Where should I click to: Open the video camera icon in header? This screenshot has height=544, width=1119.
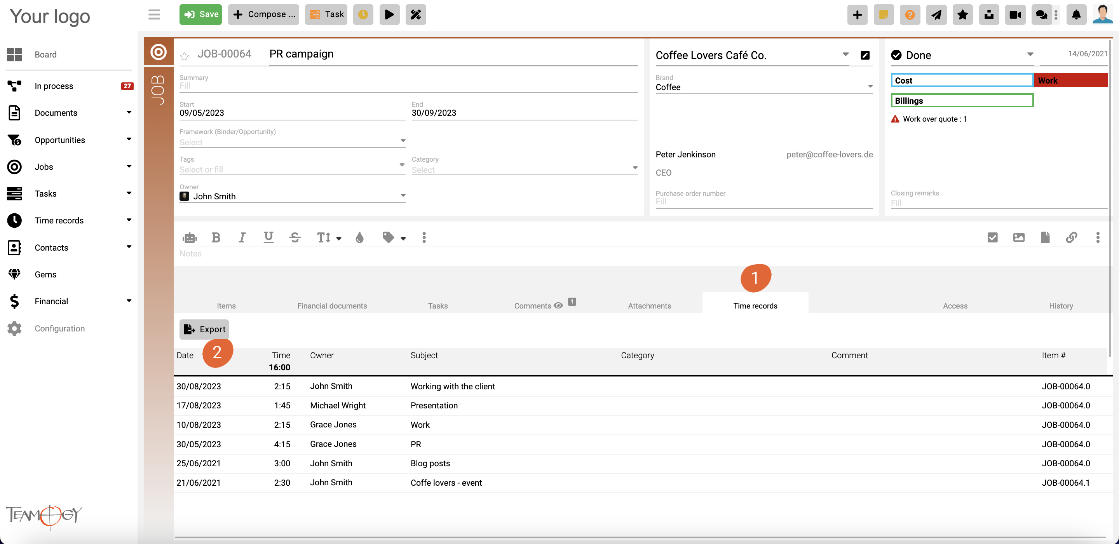click(1015, 15)
